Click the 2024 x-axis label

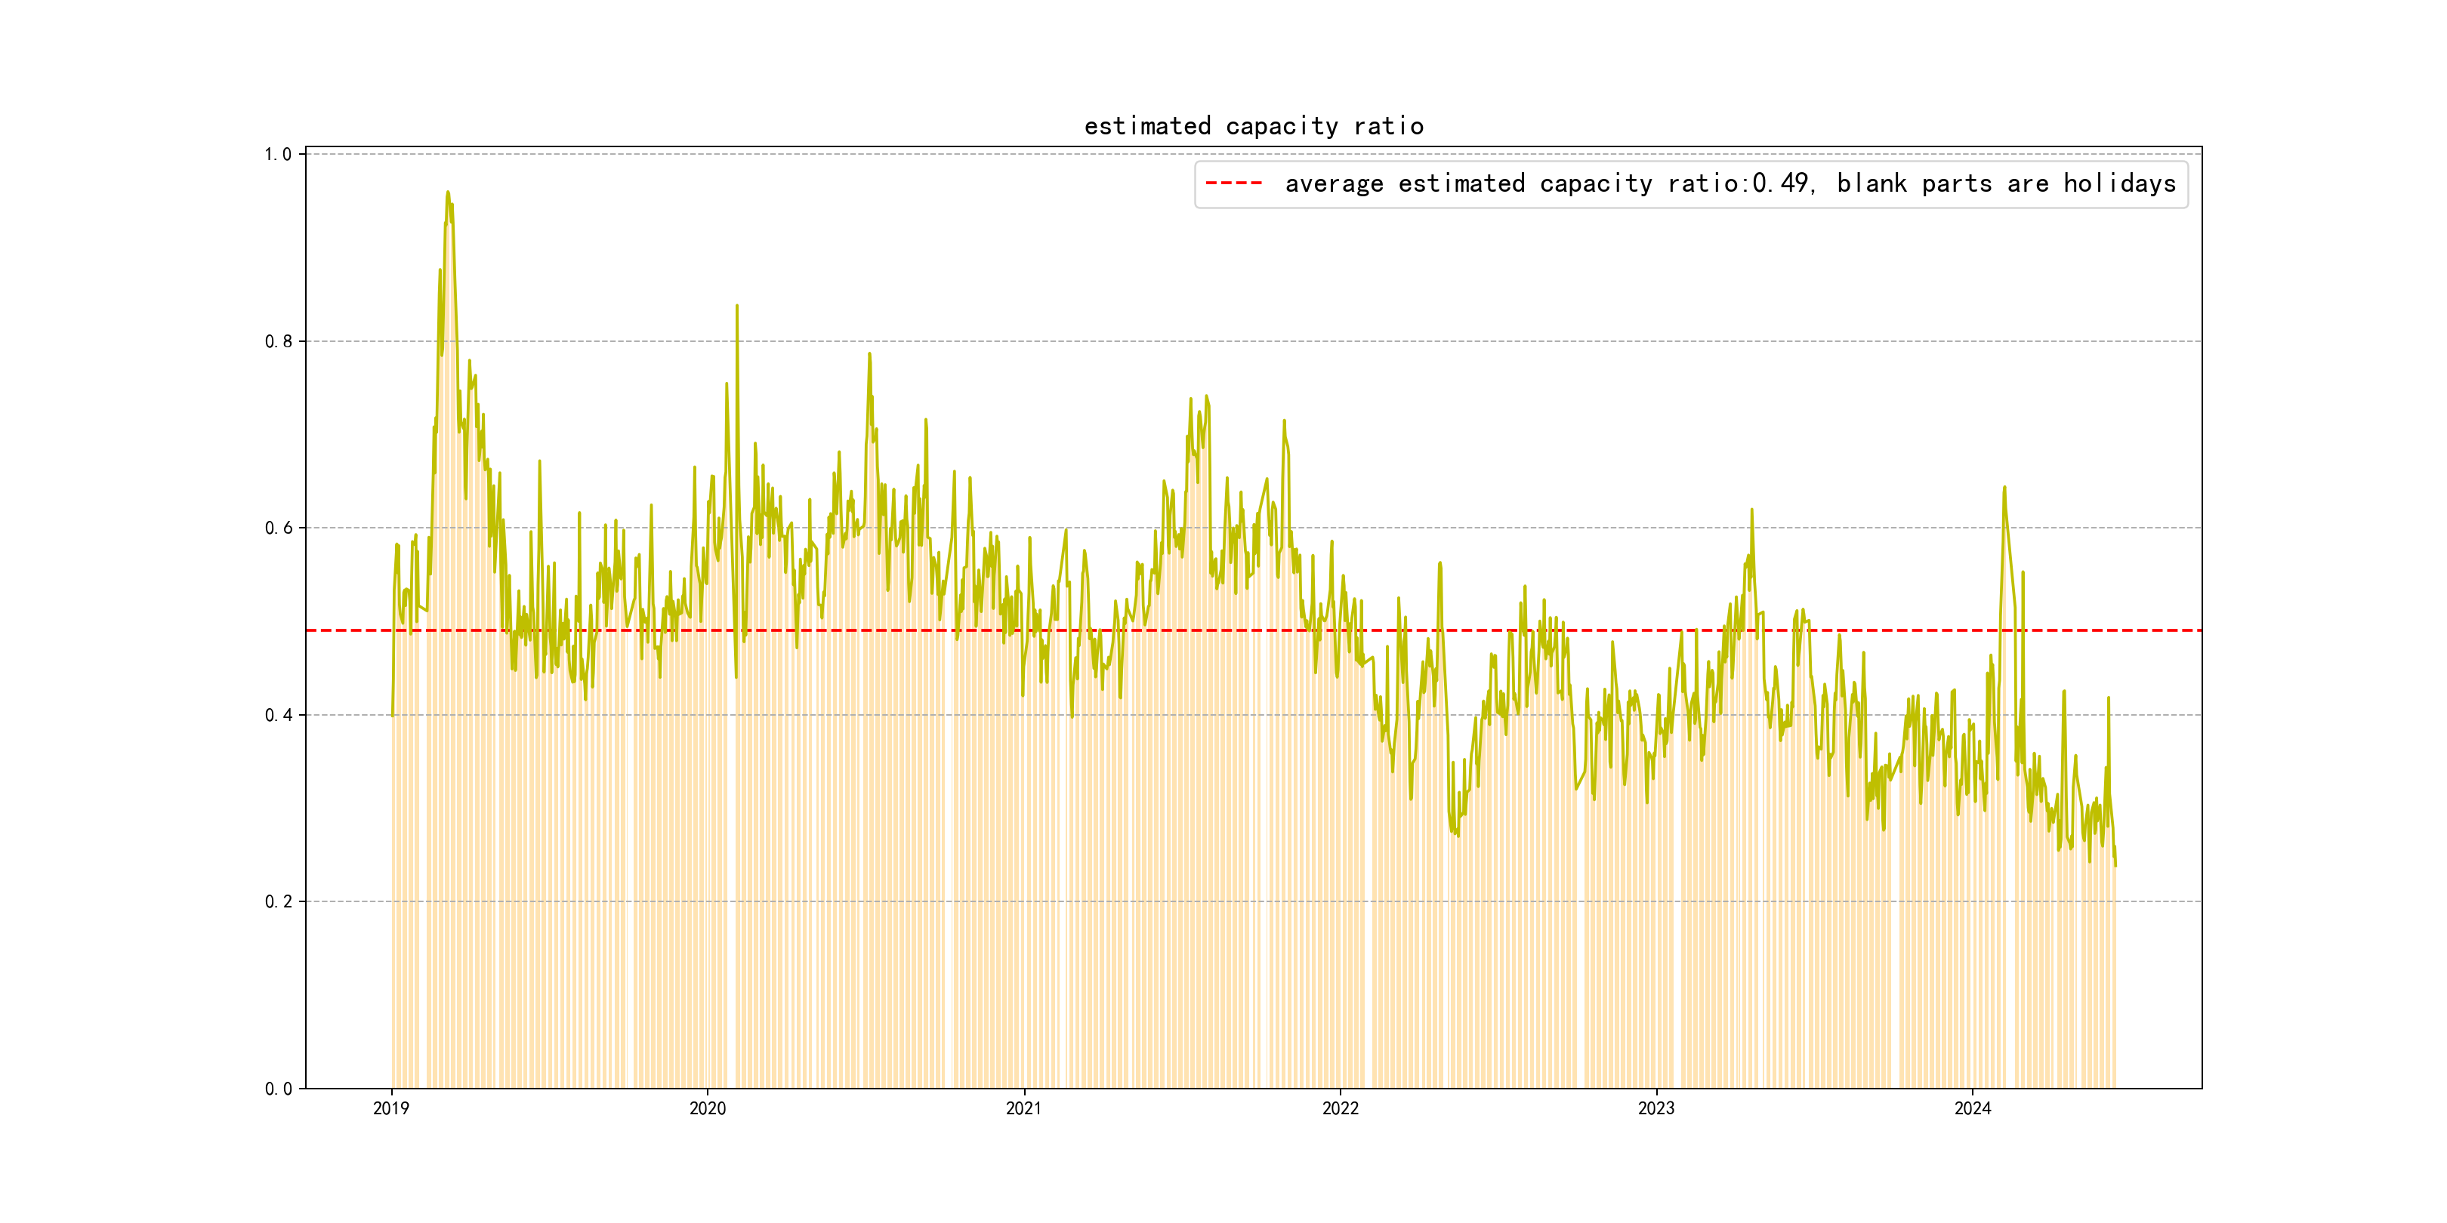[x=1972, y=1108]
